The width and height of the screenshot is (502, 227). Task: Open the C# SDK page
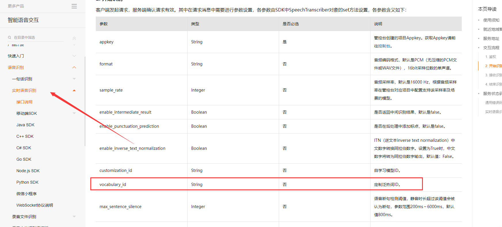pyautogui.click(x=24, y=148)
